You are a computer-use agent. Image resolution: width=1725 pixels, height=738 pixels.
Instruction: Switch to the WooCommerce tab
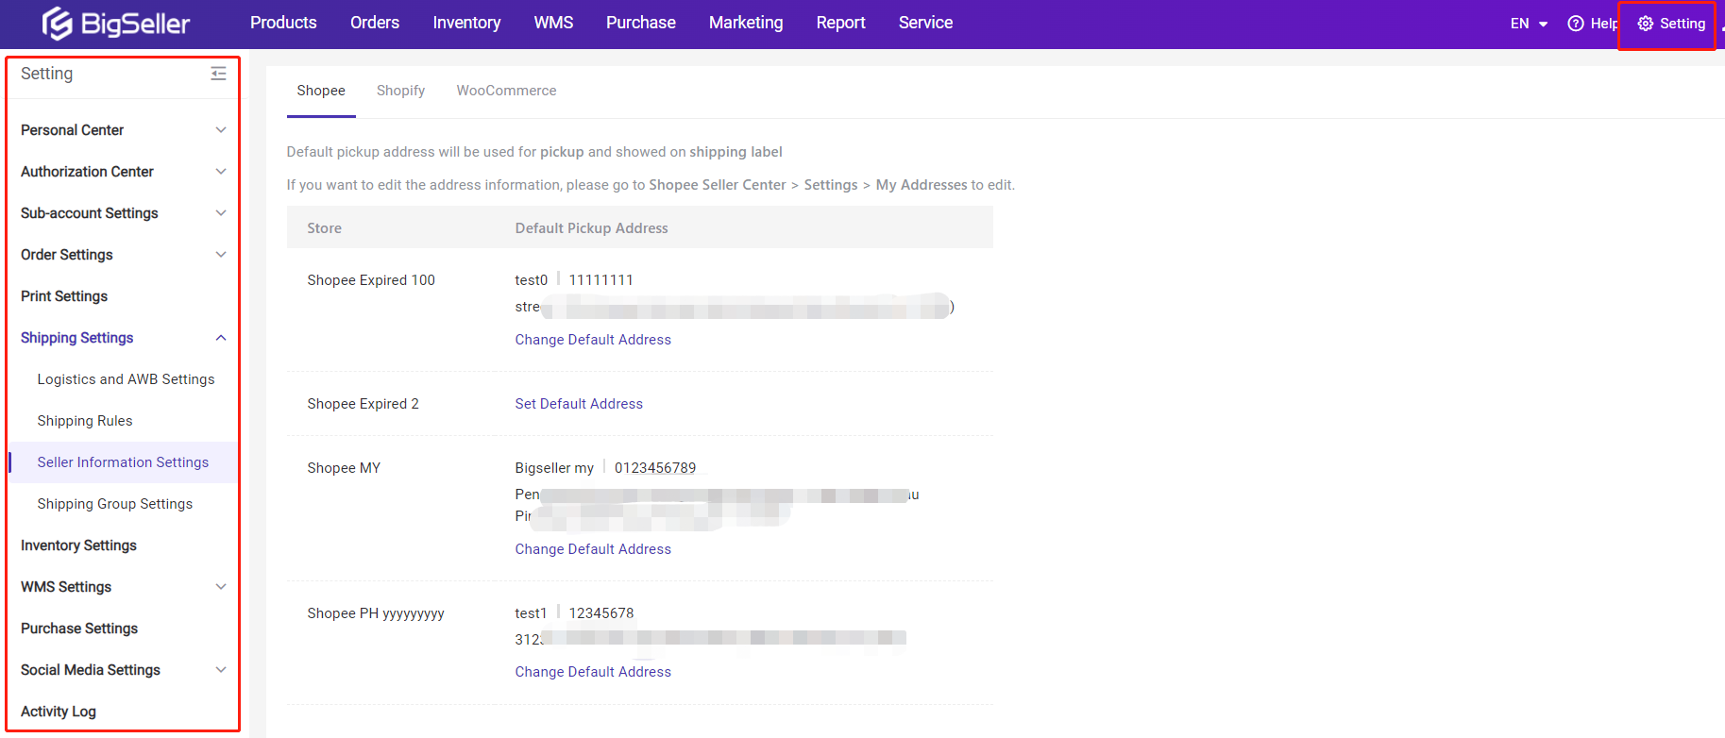tap(506, 91)
